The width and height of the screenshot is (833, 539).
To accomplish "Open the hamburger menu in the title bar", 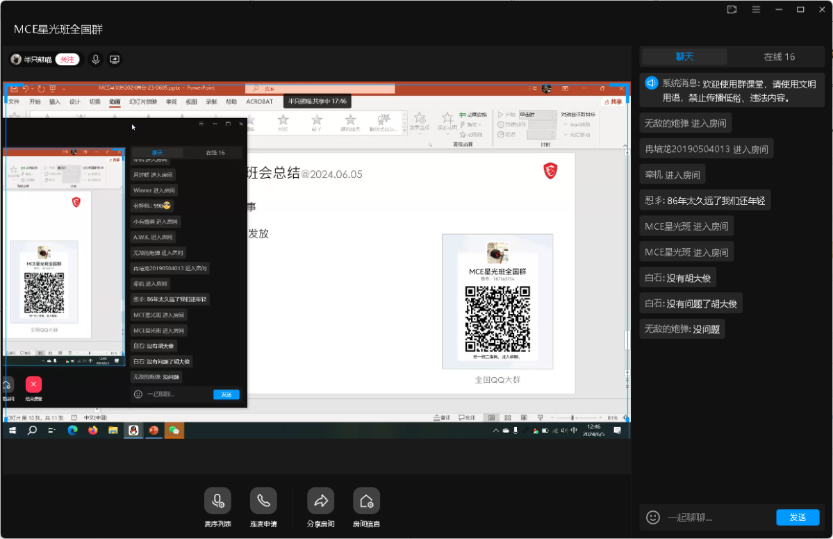I will pos(756,10).
